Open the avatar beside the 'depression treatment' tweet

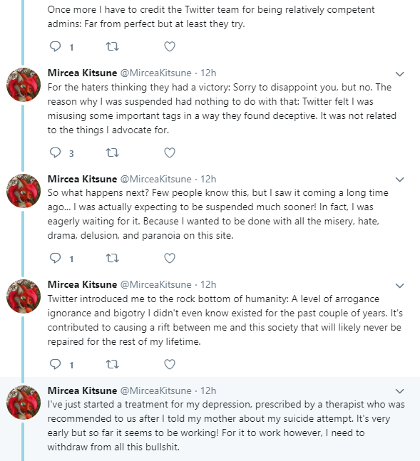pyautogui.click(x=24, y=403)
